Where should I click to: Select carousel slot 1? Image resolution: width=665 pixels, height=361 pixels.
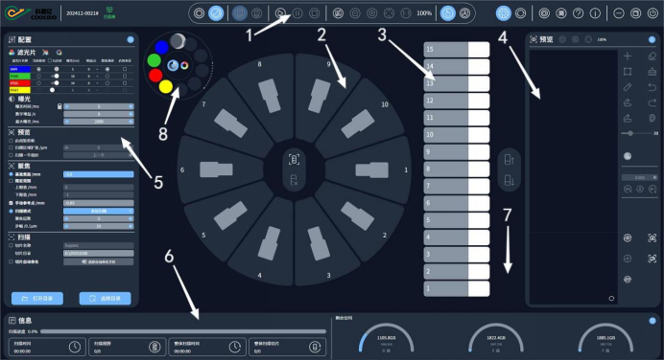[x=371, y=170]
